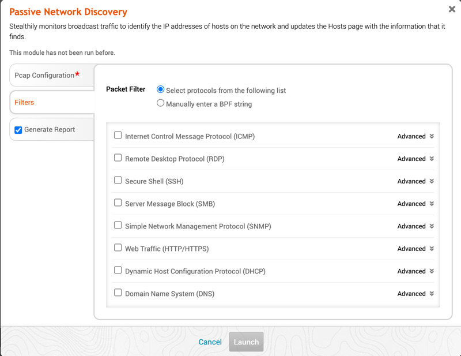Choose Manually enter a BPF string
This screenshot has height=356, width=461.
(161, 104)
